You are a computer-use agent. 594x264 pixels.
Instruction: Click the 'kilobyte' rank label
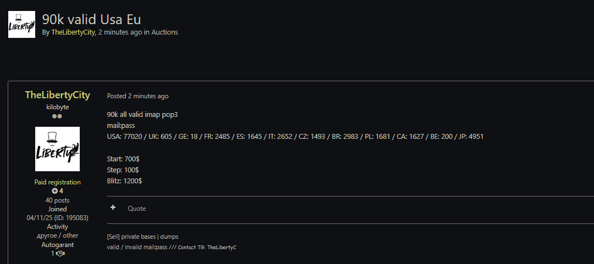point(57,107)
